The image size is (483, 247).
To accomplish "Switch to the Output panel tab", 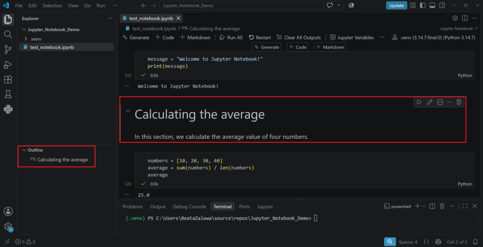I will point(158,207).
